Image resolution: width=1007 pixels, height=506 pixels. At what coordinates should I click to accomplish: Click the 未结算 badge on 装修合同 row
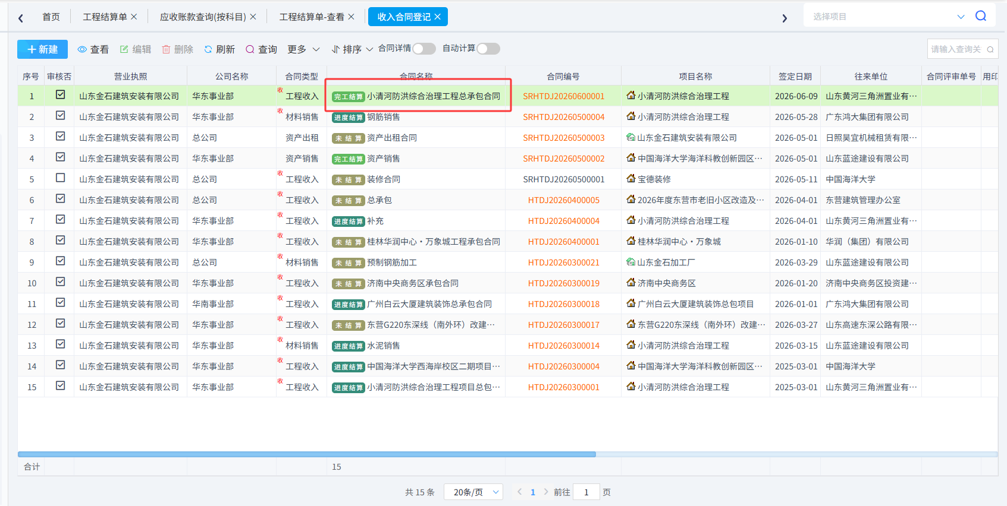348,179
